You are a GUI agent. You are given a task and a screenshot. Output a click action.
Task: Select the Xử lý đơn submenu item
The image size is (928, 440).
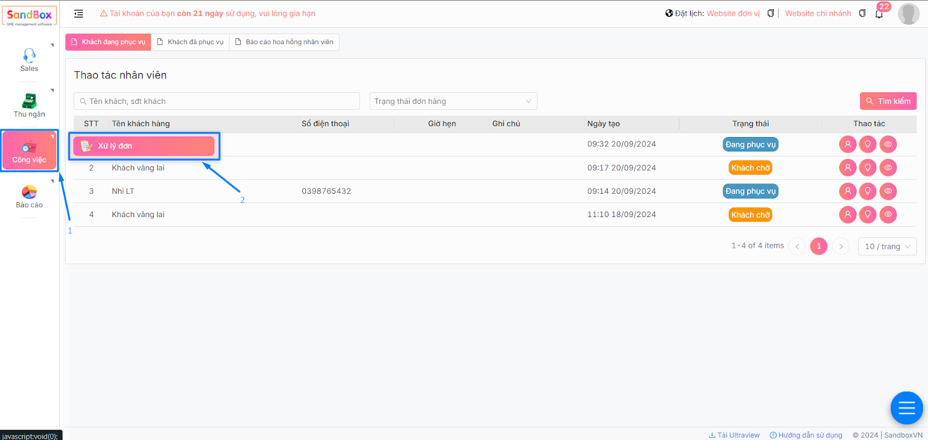[144, 146]
